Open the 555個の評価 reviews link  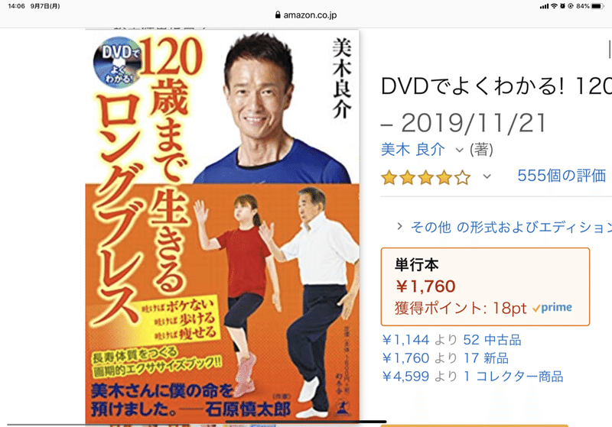tap(562, 176)
